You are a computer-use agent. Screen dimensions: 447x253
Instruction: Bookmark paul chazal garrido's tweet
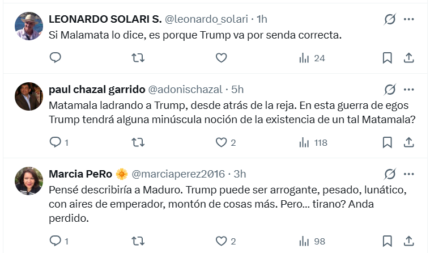387,142
